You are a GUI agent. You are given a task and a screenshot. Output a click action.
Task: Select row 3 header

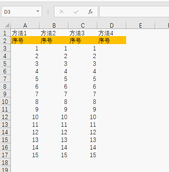pos(5,48)
